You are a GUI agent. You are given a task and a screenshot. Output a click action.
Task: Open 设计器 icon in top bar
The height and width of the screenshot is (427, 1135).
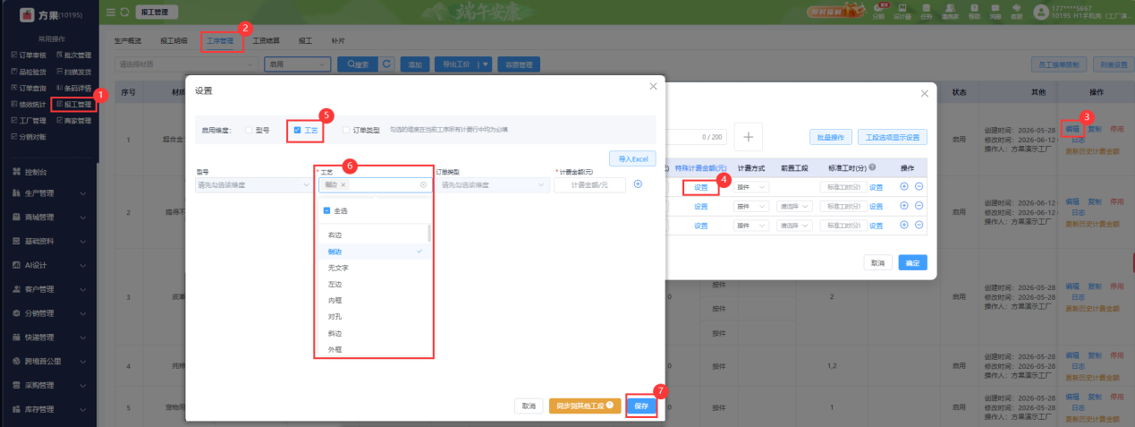click(902, 12)
